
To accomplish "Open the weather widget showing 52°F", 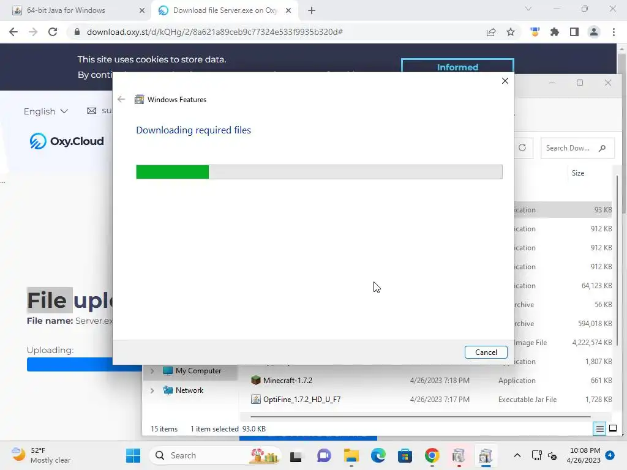I will point(40,455).
